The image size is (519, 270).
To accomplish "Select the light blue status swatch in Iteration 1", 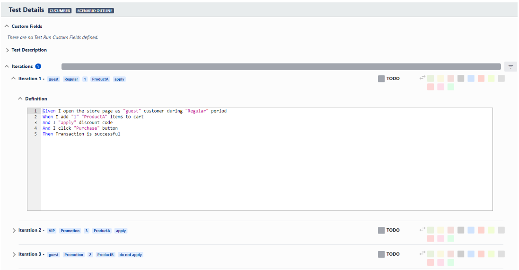I will 471,79.
